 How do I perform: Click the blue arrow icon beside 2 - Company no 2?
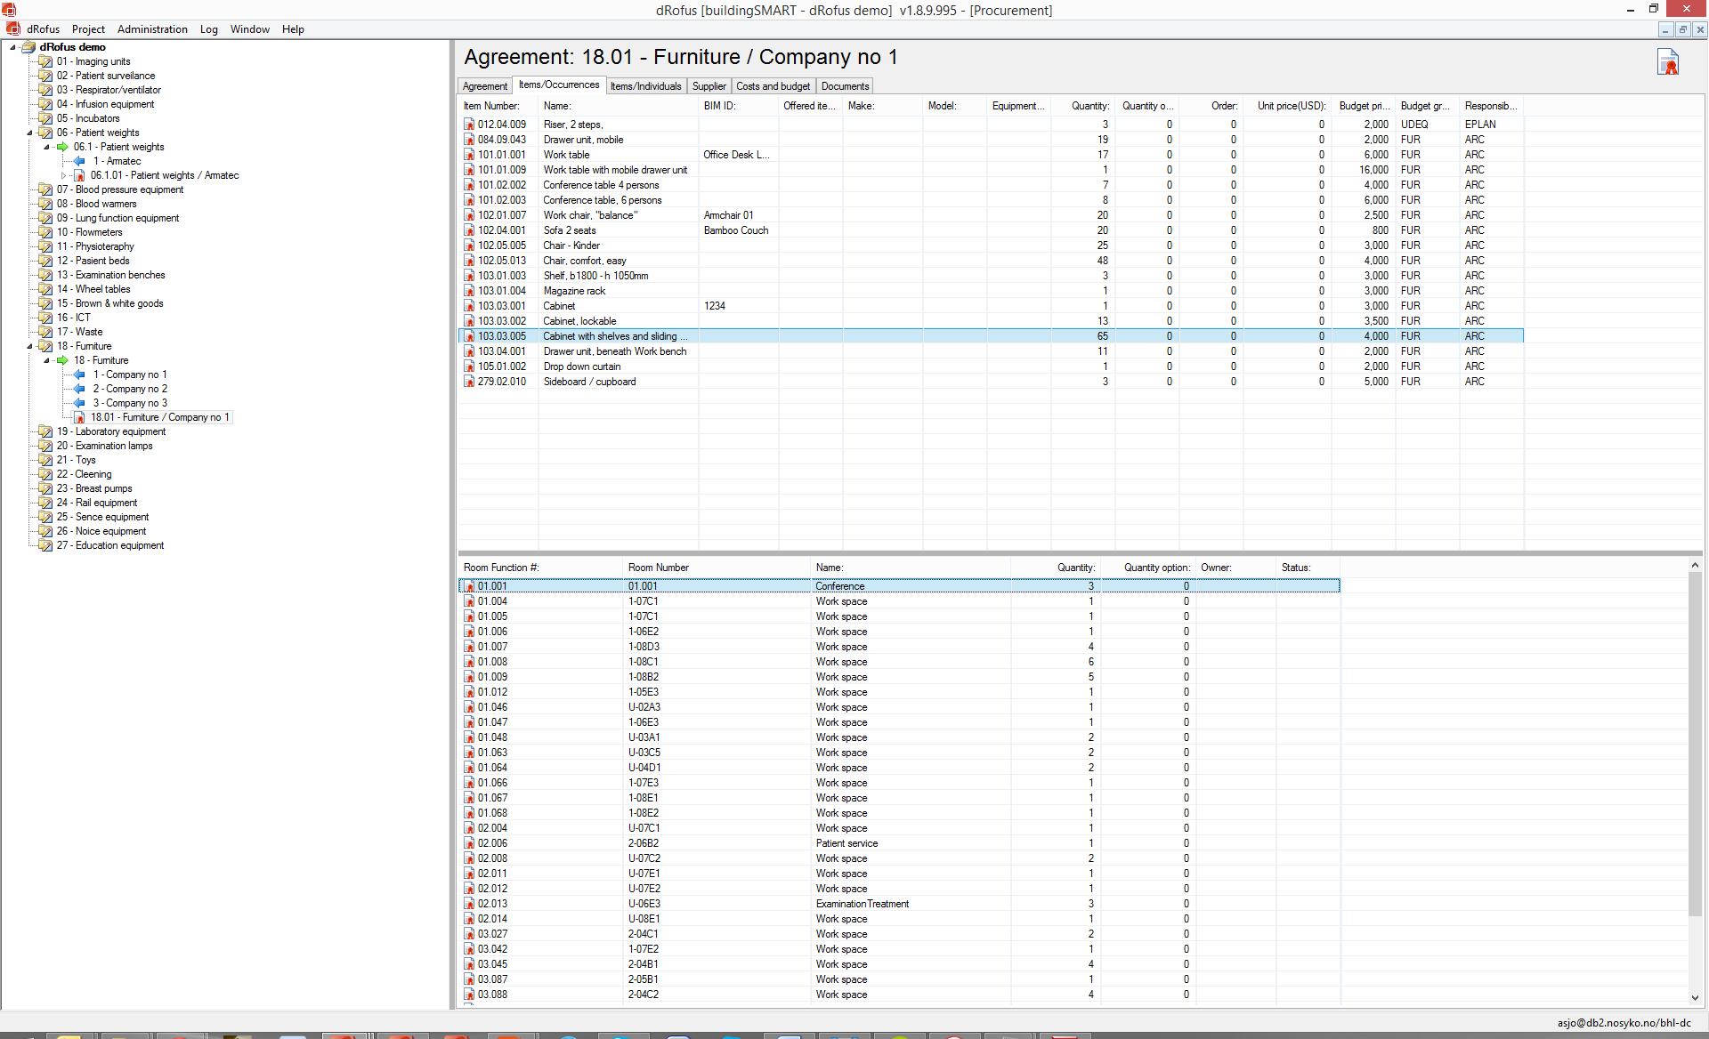pos(79,389)
